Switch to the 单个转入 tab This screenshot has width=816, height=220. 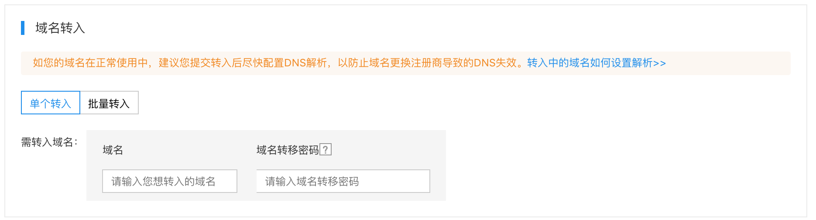point(51,103)
